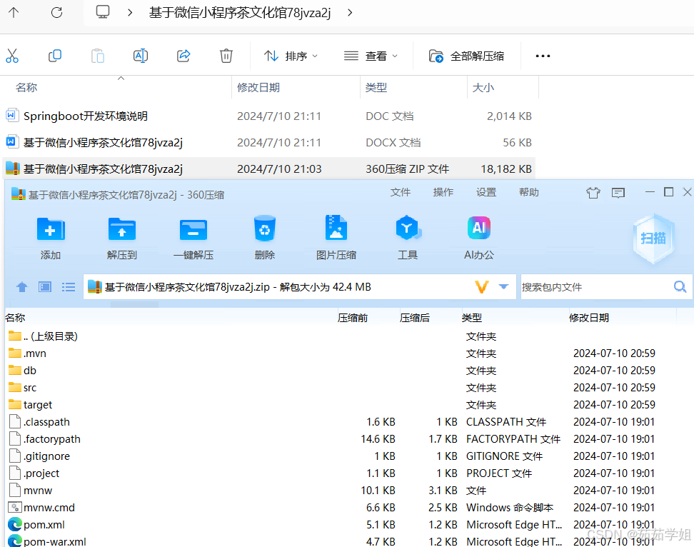The height and width of the screenshot is (547, 694).
Task: Click the Rename icon in Explorer toolbar
Action: pos(141,56)
